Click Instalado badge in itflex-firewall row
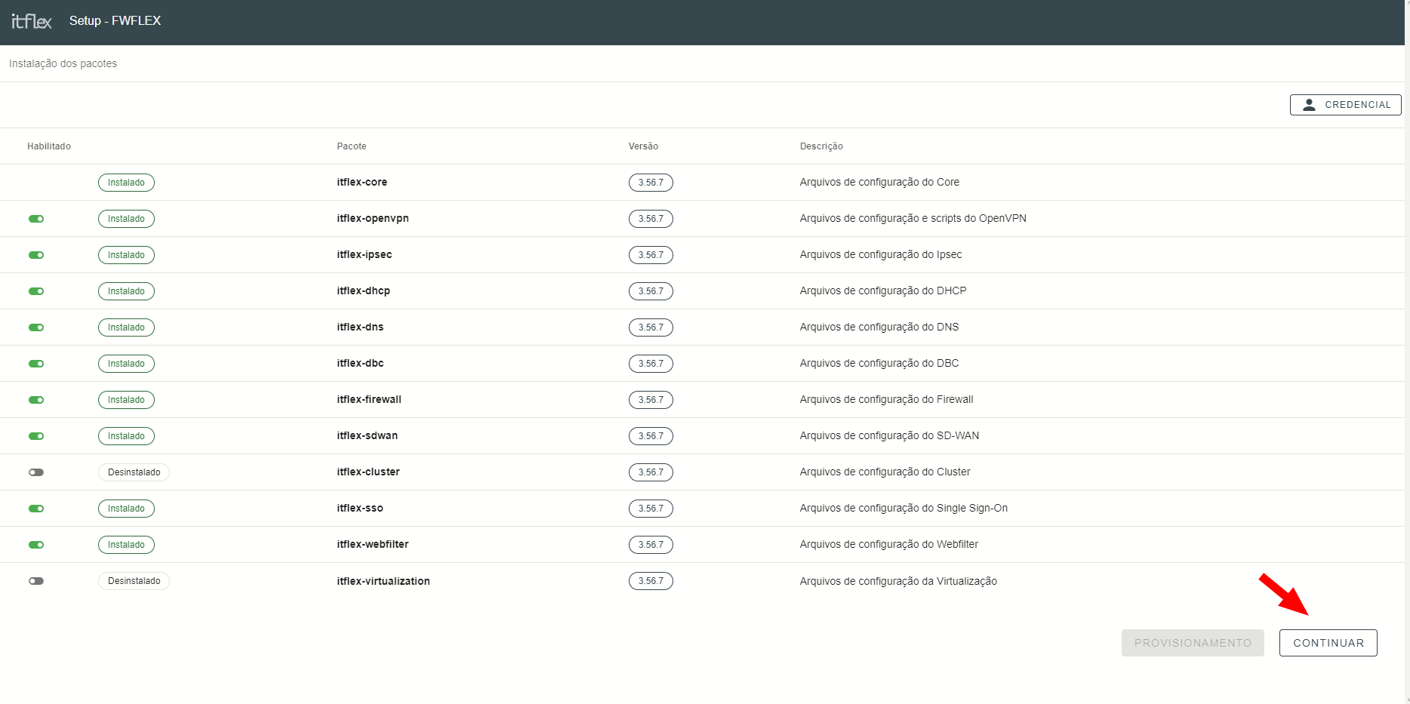Screen dimensions: 1410x704 pyautogui.click(x=126, y=400)
